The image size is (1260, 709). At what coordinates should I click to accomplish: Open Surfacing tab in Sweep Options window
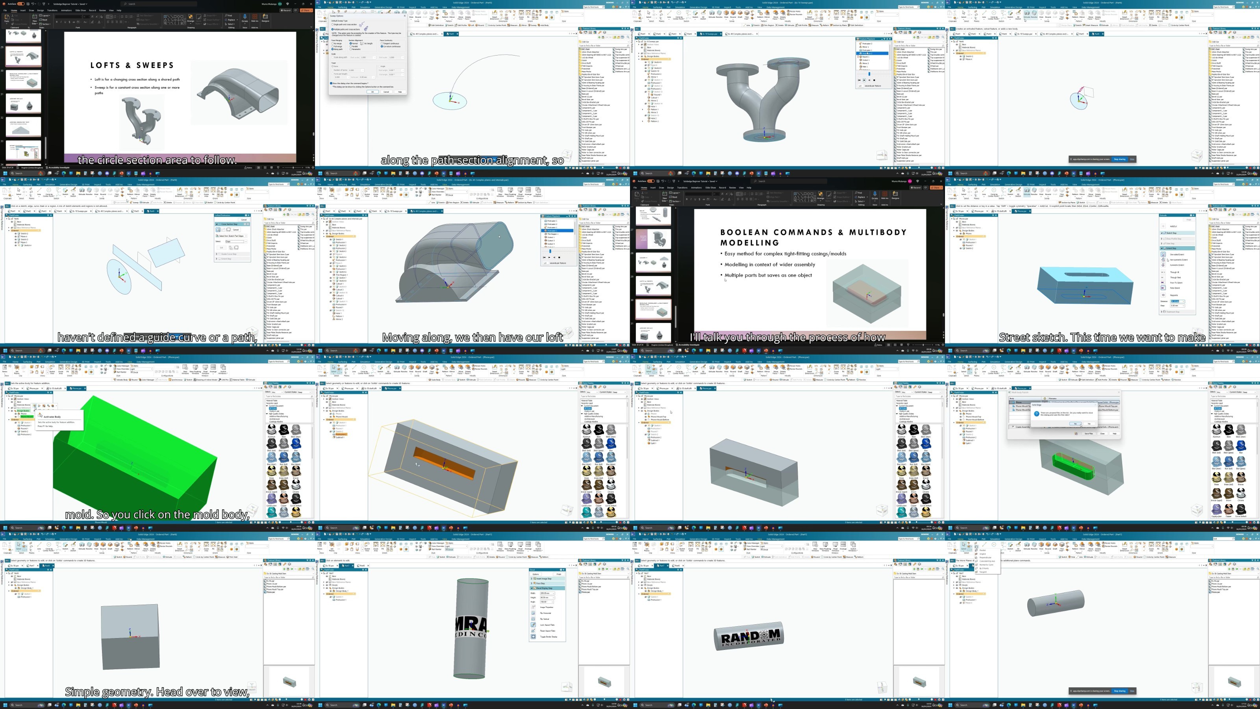coord(343,7)
